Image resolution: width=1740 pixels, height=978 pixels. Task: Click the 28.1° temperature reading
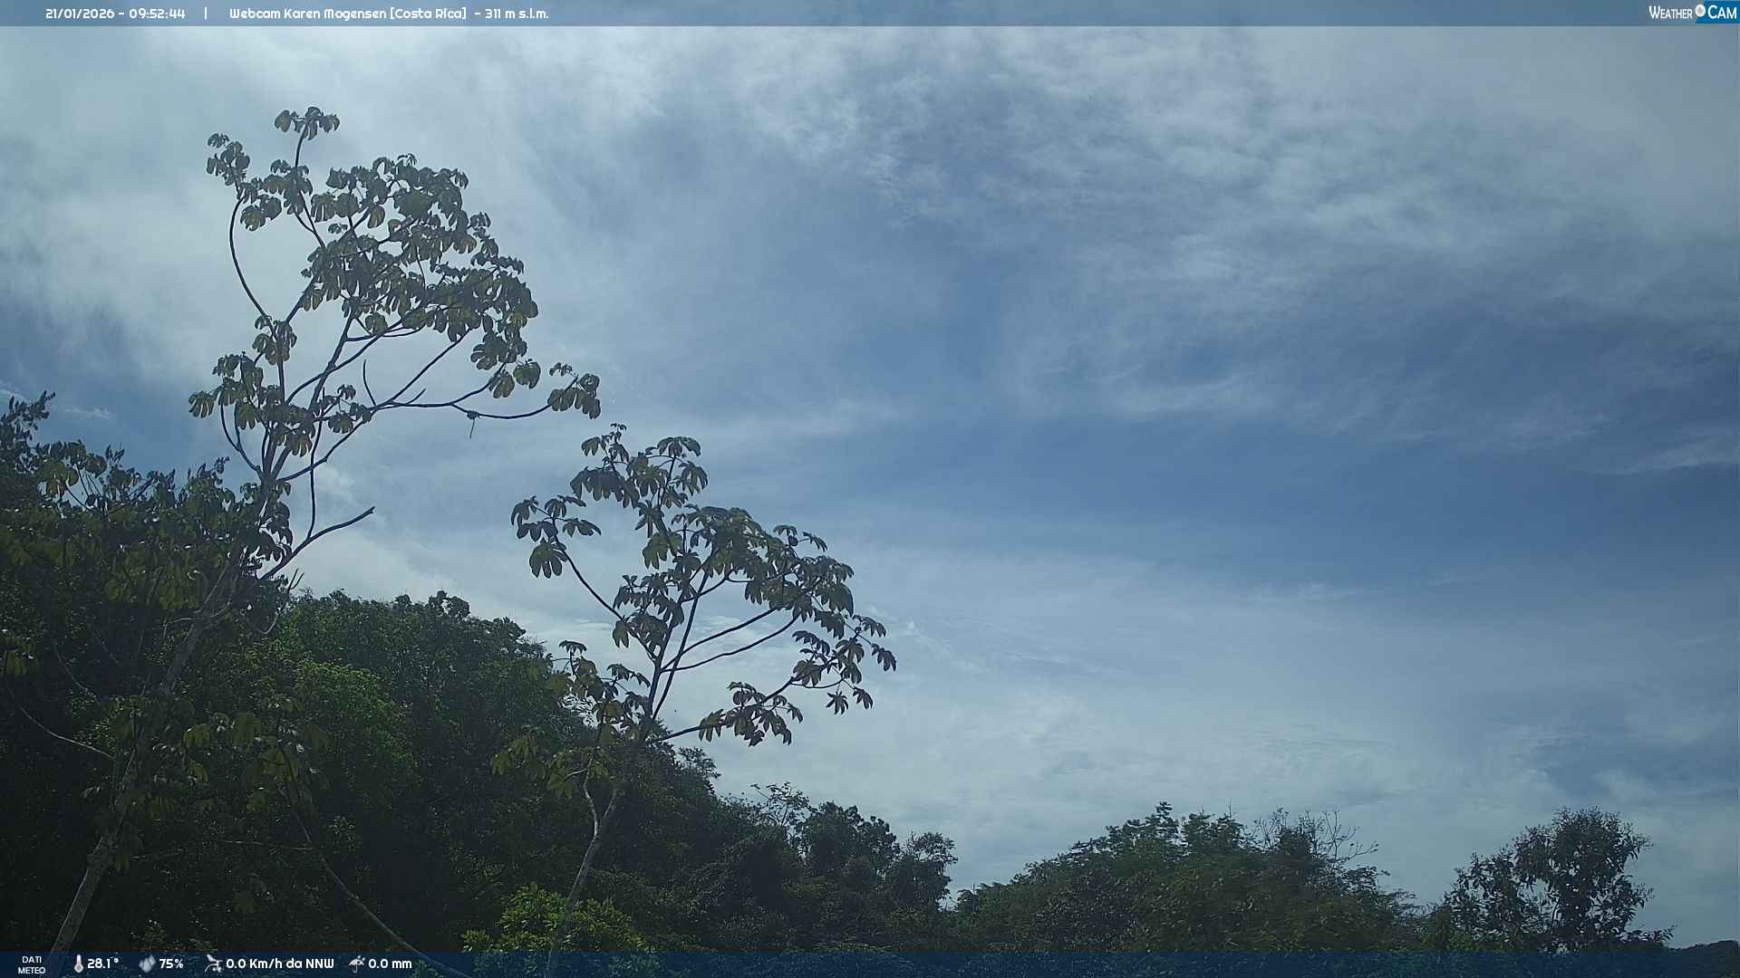point(102,964)
